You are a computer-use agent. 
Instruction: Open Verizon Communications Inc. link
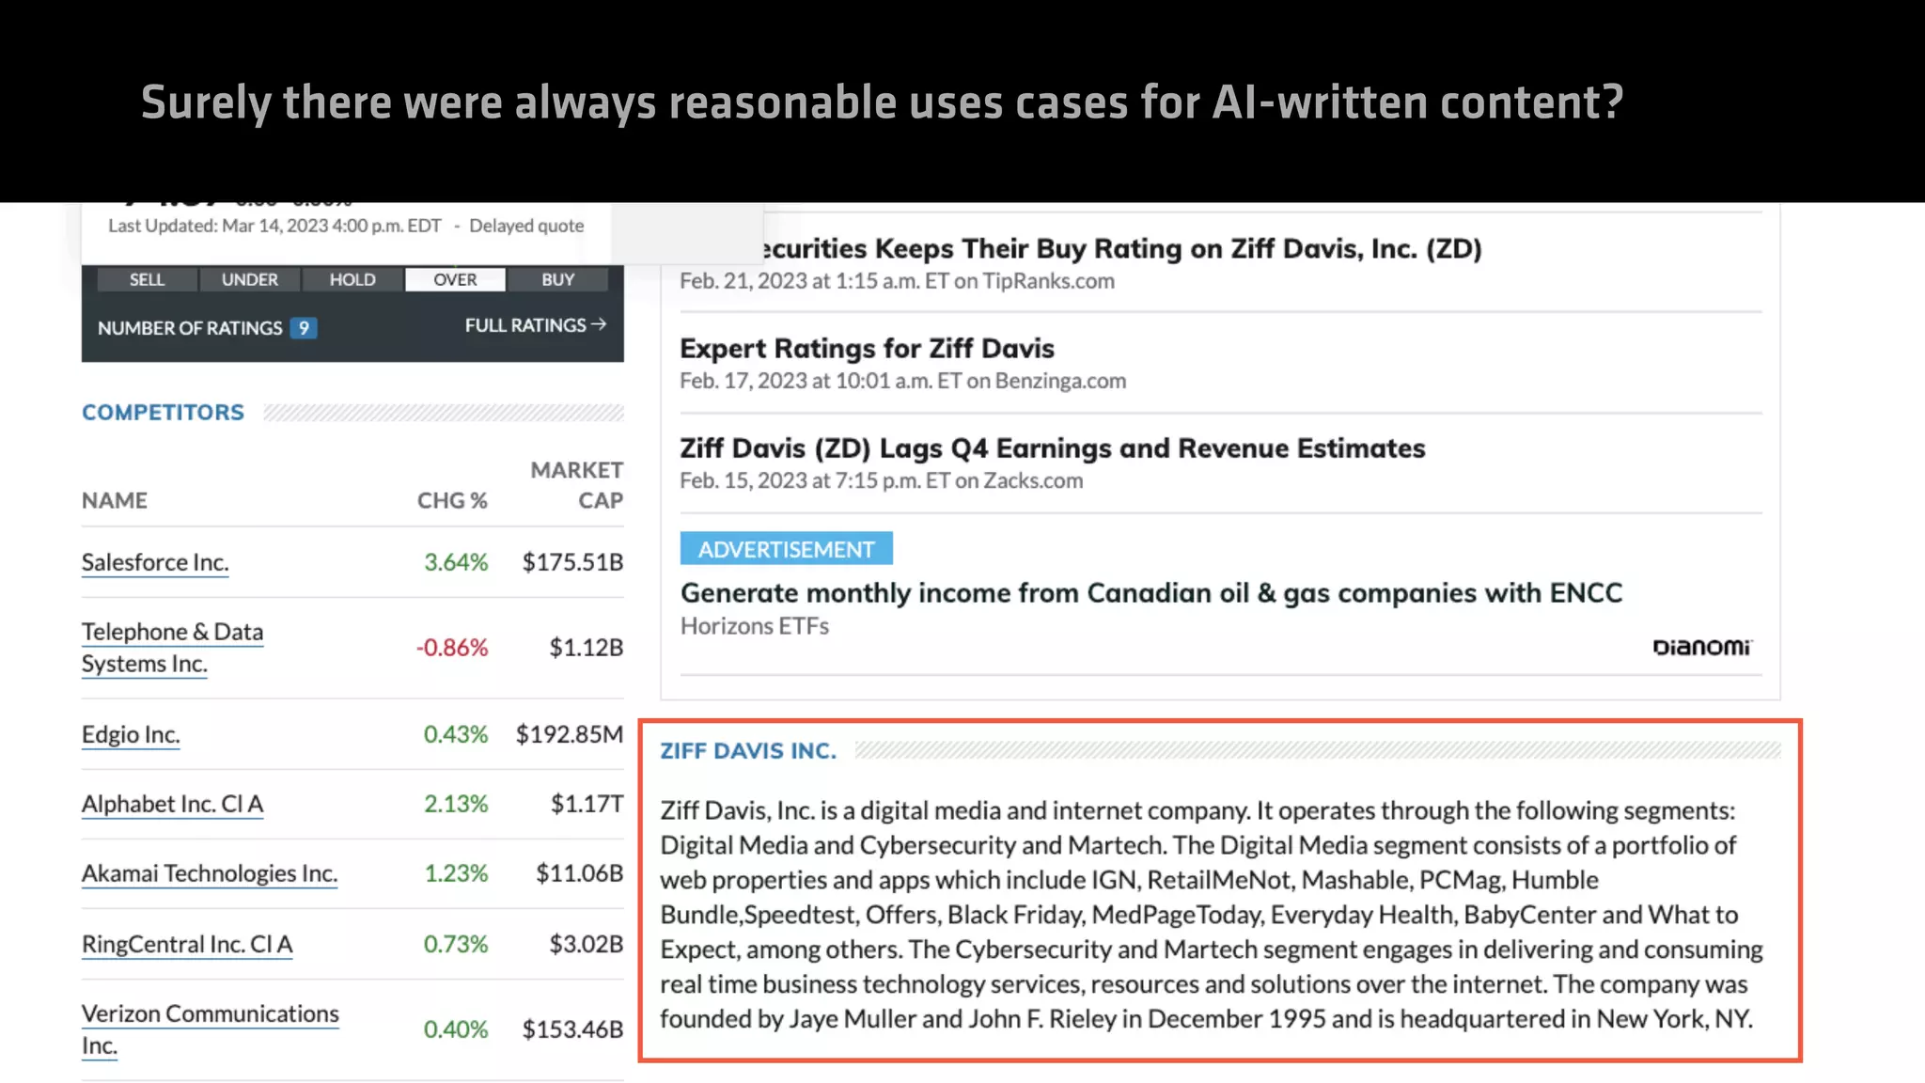211,1029
